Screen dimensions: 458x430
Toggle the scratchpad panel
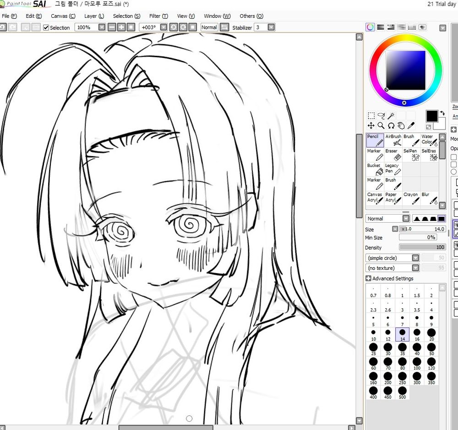tap(422, 27)
